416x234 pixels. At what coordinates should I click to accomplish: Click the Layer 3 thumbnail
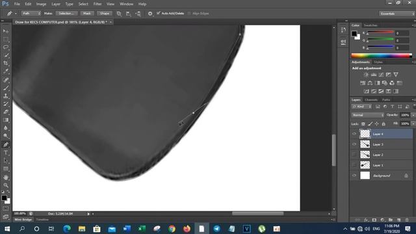coord(365,144)
